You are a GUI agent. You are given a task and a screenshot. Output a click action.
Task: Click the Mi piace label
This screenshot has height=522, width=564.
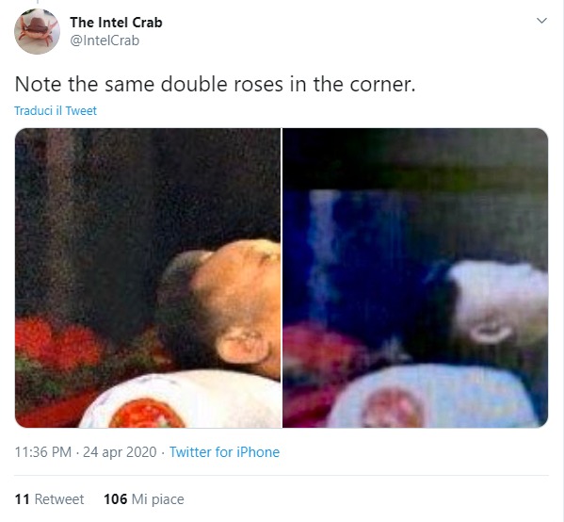(x=158, y=499)
